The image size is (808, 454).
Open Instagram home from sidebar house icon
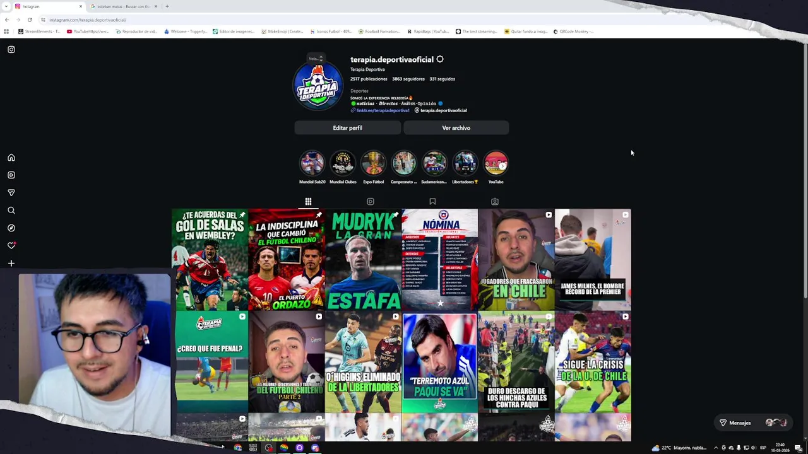11,158
